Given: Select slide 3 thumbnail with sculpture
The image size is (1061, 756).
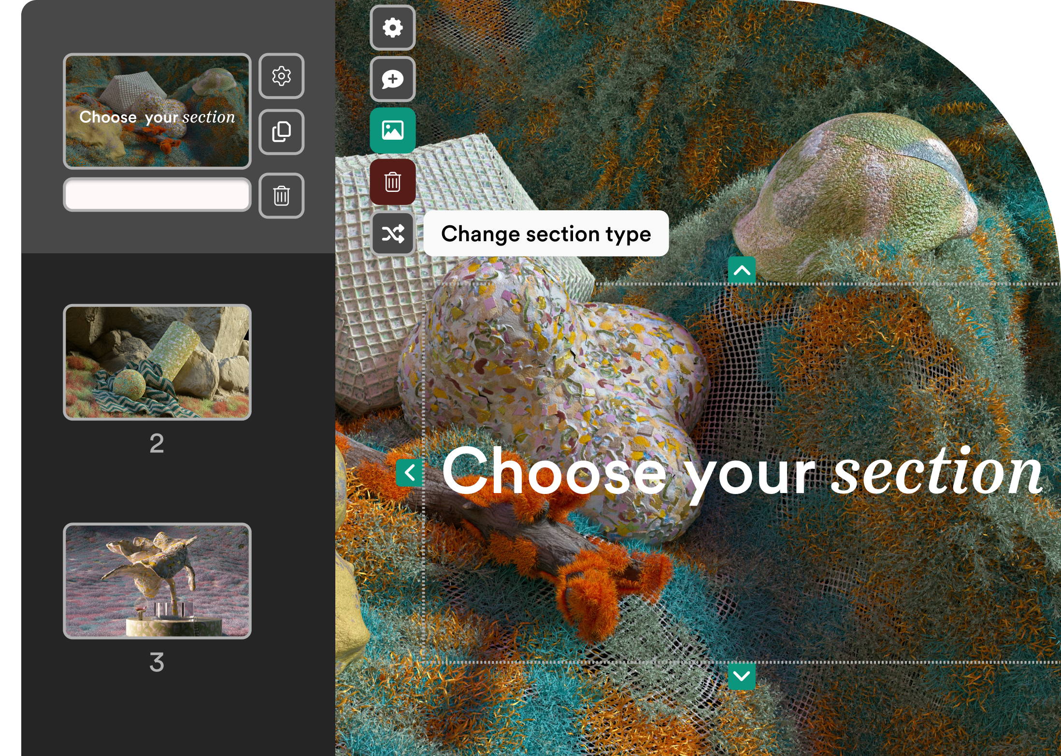Looking at the screenshot, I should (157, 581).
